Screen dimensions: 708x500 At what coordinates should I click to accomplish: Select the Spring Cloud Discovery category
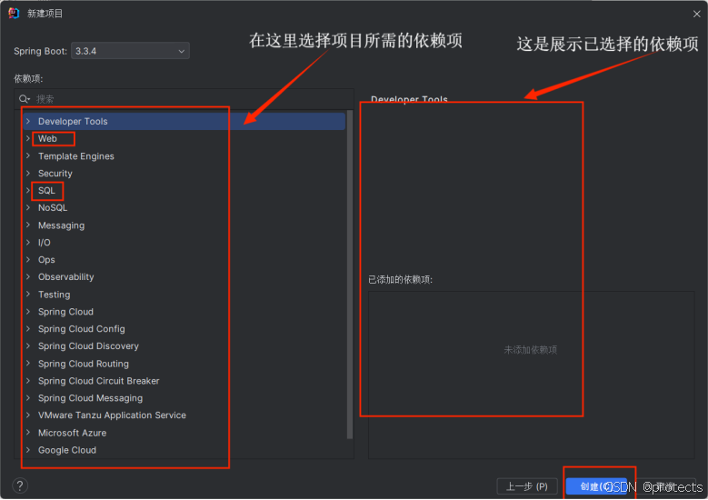88,346
